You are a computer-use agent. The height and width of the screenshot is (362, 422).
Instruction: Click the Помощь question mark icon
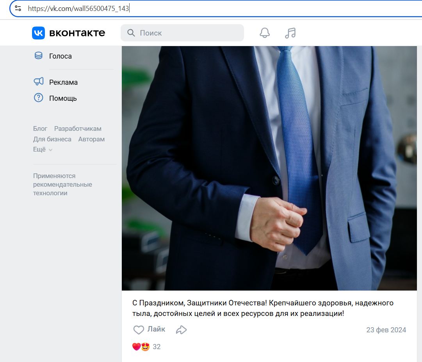point(38,98)
